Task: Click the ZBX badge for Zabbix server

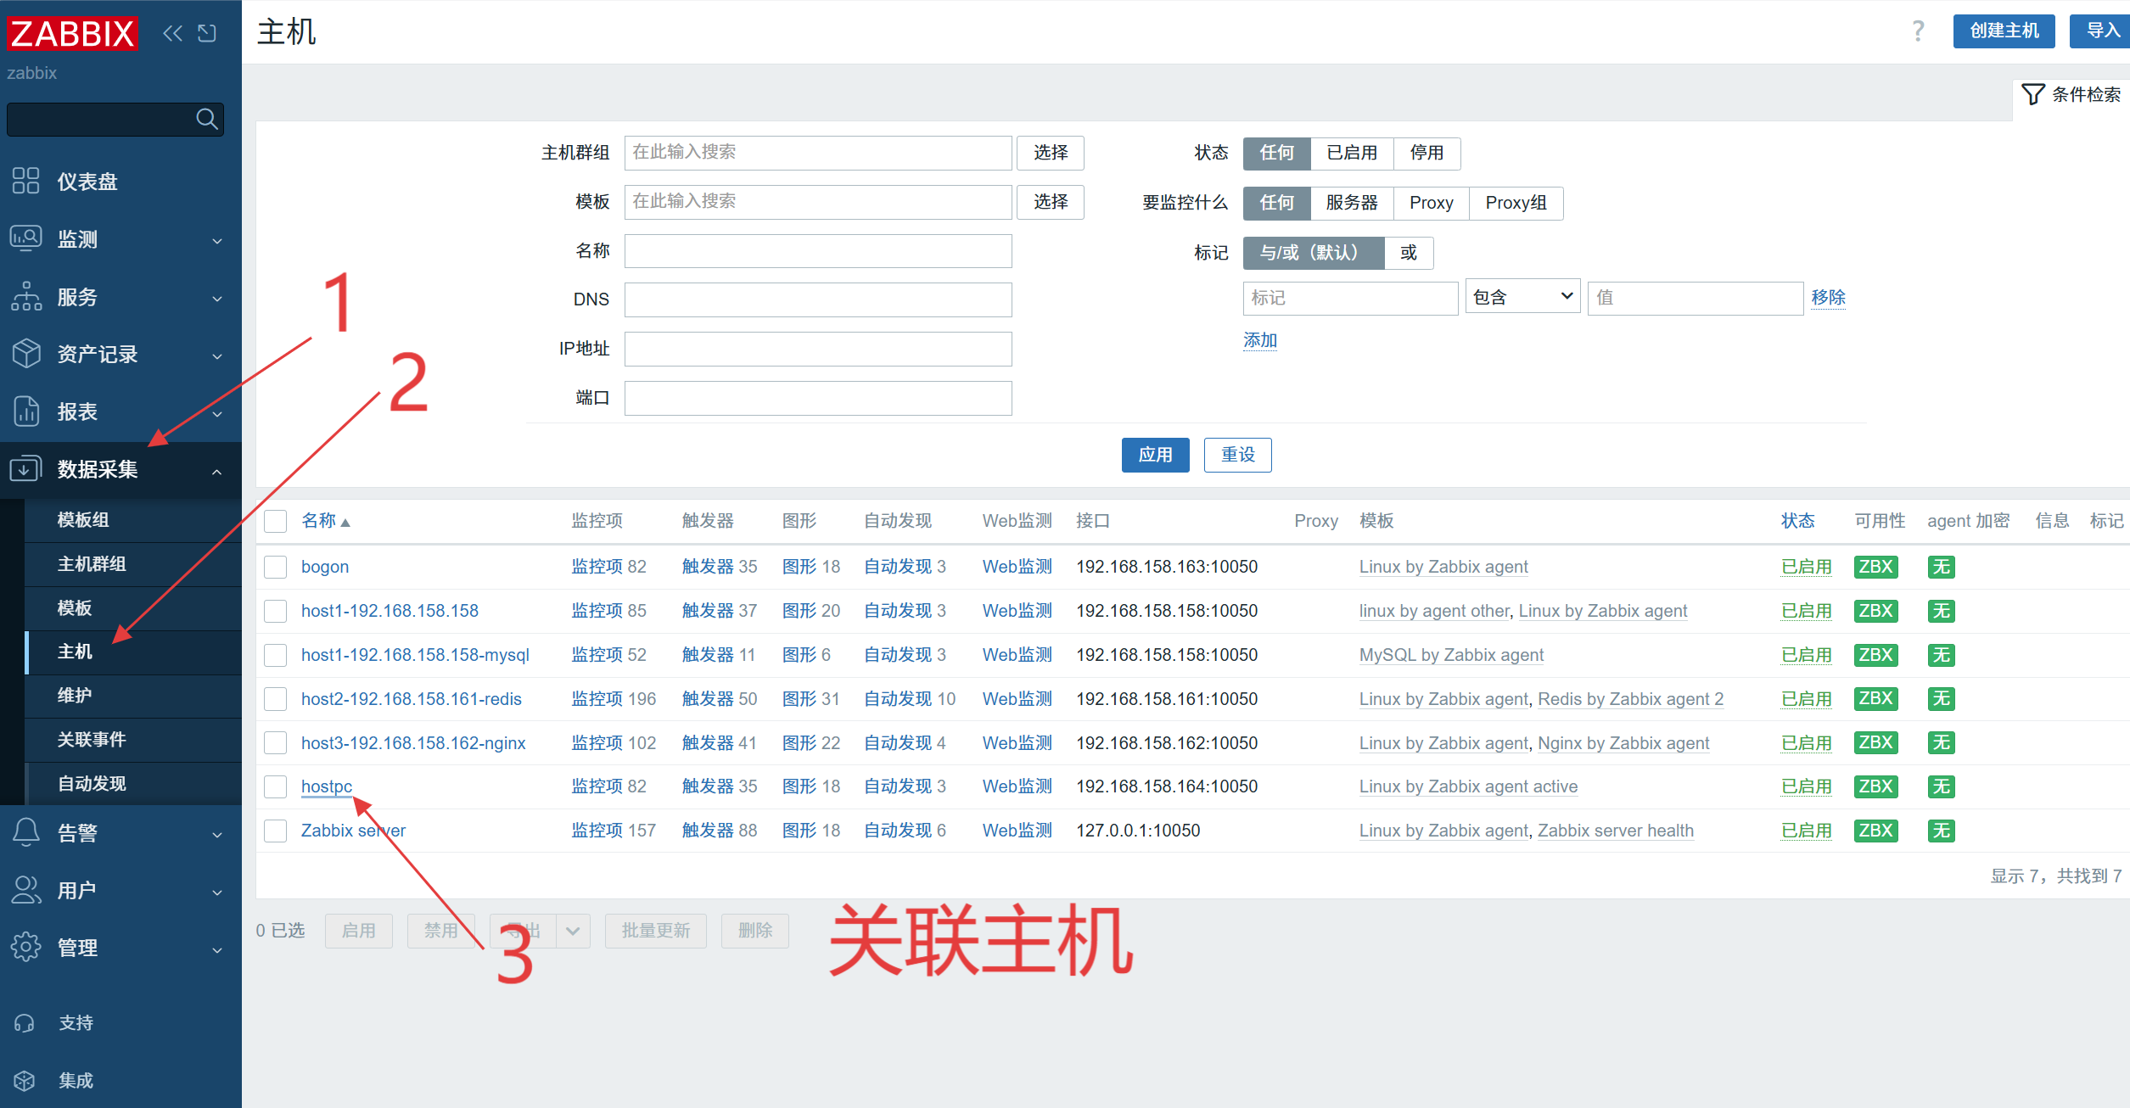Action: pyautogui.click(x=1876, y=831)
